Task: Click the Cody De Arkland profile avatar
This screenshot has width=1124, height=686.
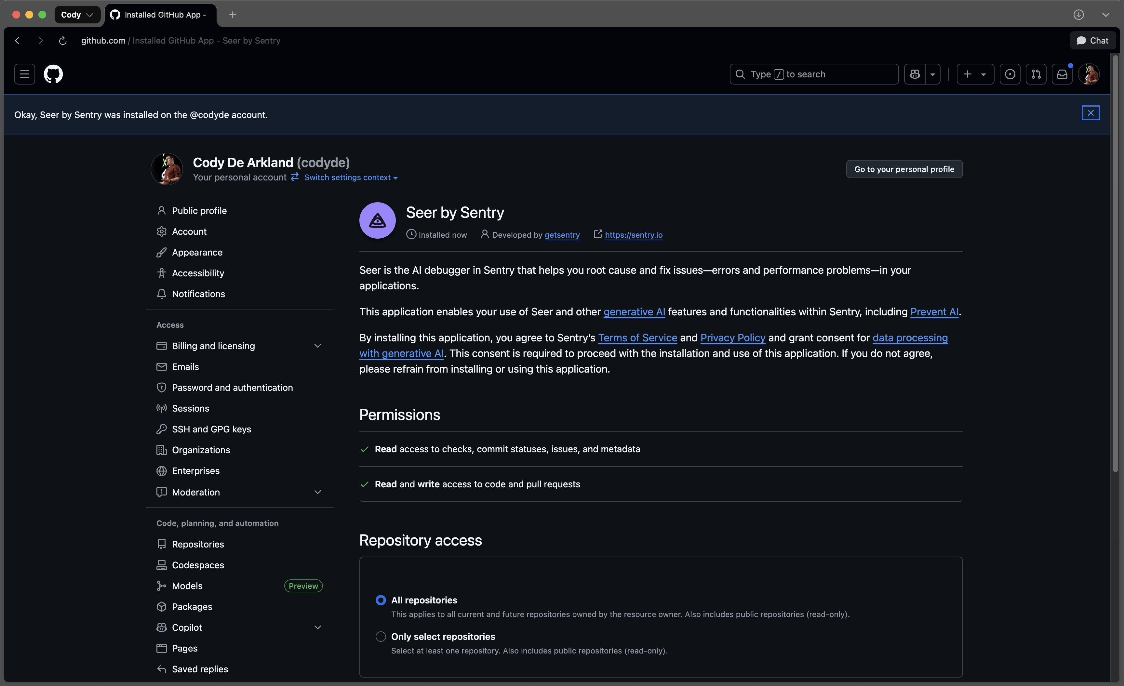Action: [167, 169]
